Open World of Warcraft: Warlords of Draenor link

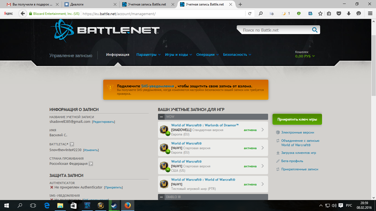205,125
